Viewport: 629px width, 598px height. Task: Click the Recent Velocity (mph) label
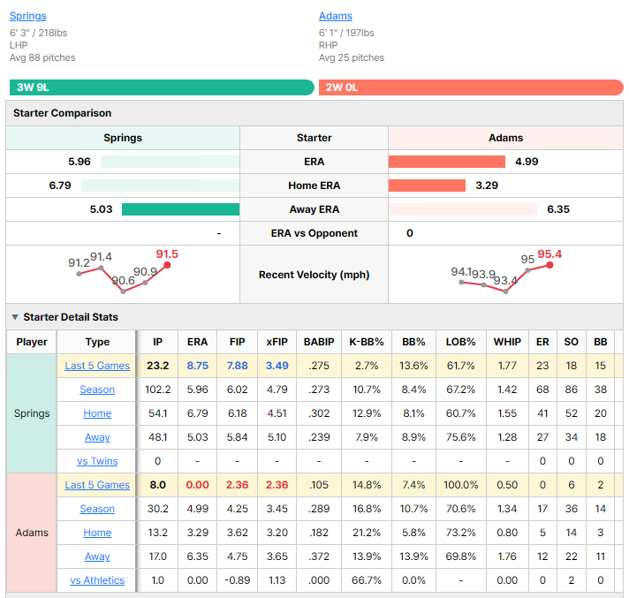click(314, 275)
